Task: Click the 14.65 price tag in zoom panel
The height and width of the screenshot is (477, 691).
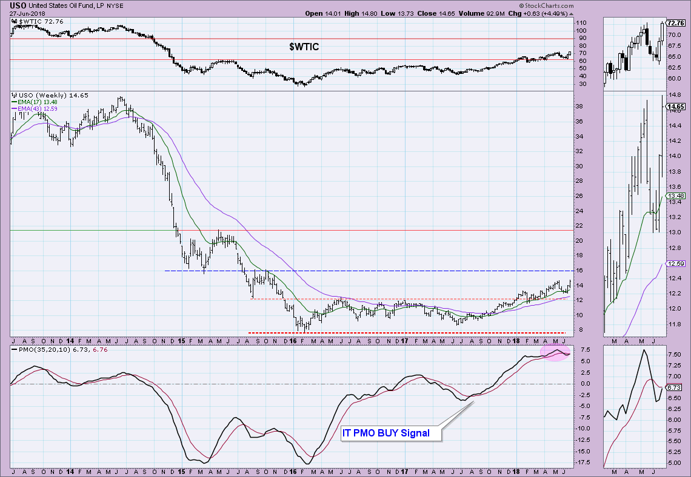Action: 676,107
